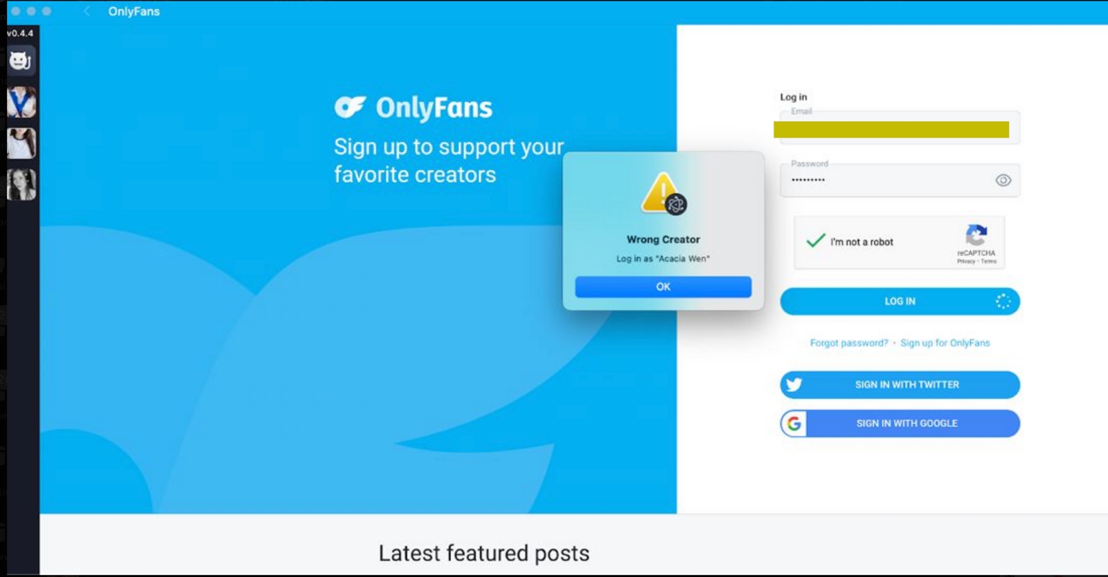Click the Email input field
The width and height of the screenshot is (1108, 577).
pyautogui.click(x=900, y=128)
